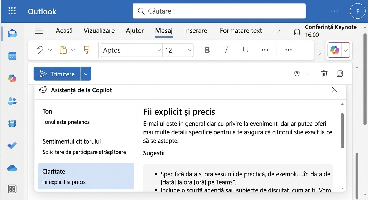The image size is (368, 200).
Task: Open the app launcher grid
Action: coord(12,11)
